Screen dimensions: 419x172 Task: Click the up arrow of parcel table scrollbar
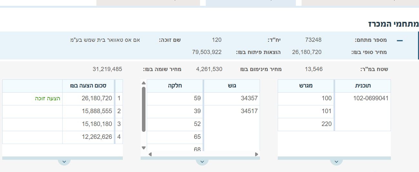point(144,83)
